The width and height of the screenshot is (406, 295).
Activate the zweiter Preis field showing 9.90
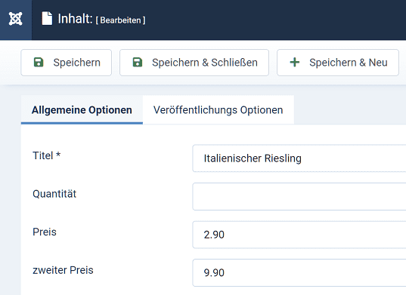click(299, 273)
